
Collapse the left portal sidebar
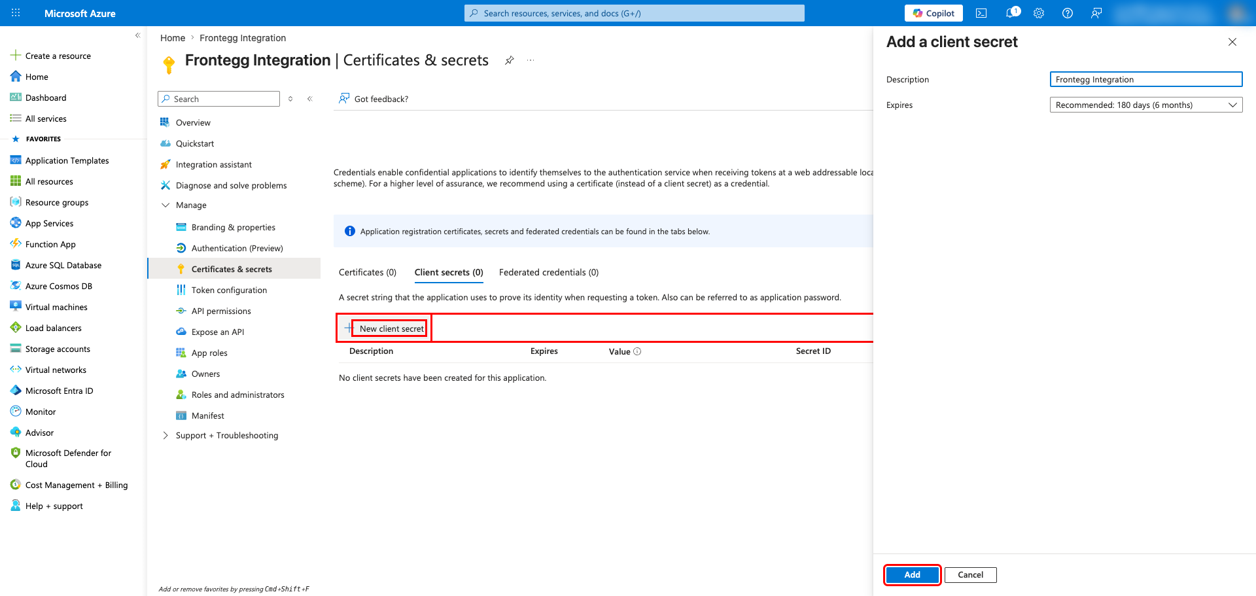pyautogui.click(x=137, y=35)
